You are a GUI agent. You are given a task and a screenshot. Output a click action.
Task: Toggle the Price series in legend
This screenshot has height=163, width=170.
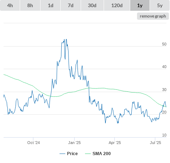coord(69,154)
